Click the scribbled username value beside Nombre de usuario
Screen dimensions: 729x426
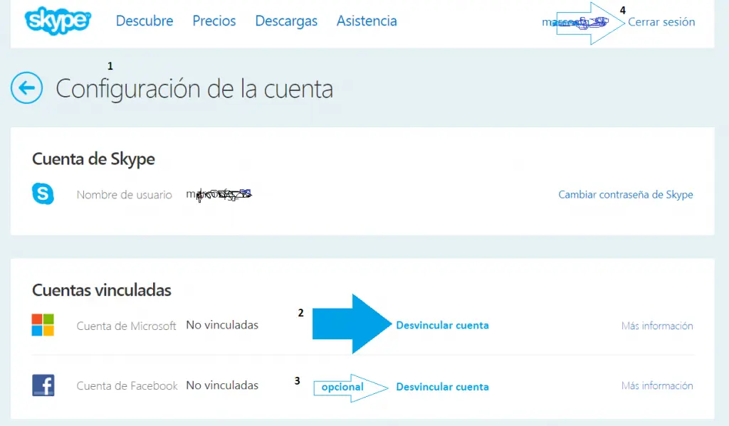(219, 194)
